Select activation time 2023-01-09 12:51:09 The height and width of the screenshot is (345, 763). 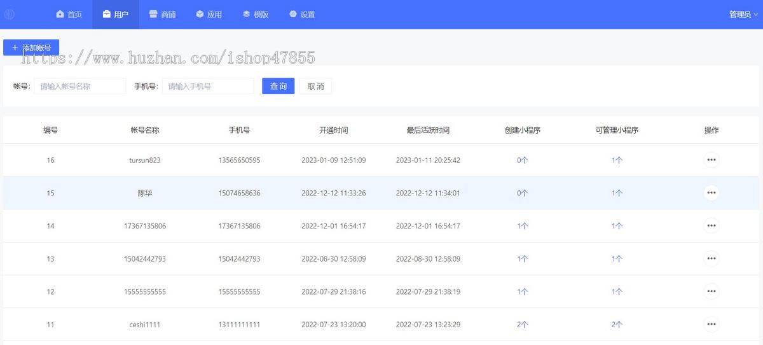[334, 160]
